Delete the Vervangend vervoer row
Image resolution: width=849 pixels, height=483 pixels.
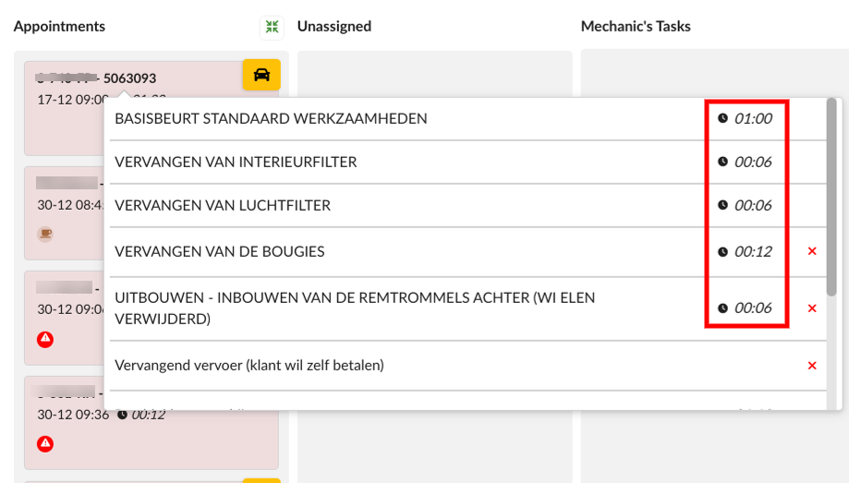(x=812, y=366)
